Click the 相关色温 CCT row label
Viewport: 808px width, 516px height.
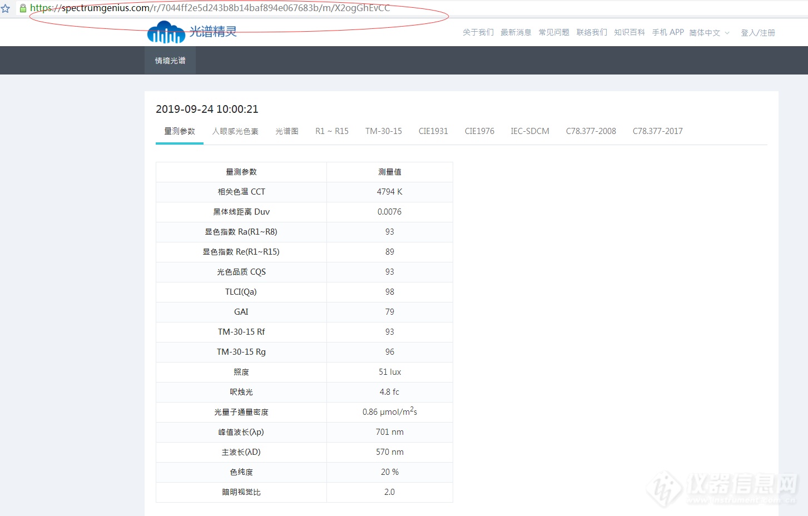[x=241, y=192]
